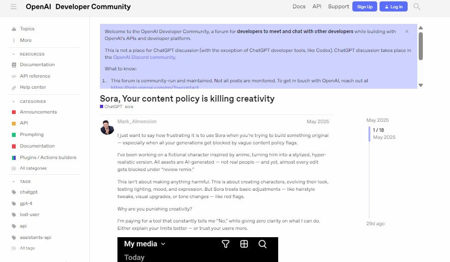Open the chatgpt tag in sidebar
450x262 pixels.
[x=29, y=192]
